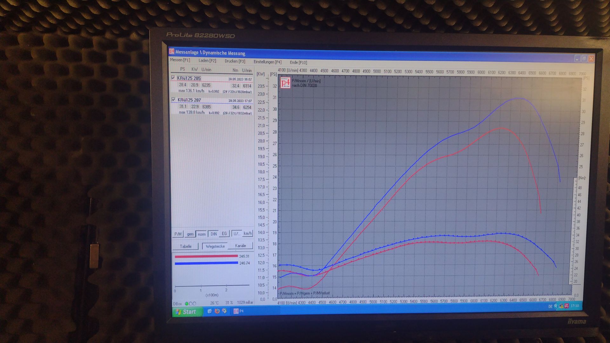
Task: Click the Kanäle button
Action: coord(240,246)
